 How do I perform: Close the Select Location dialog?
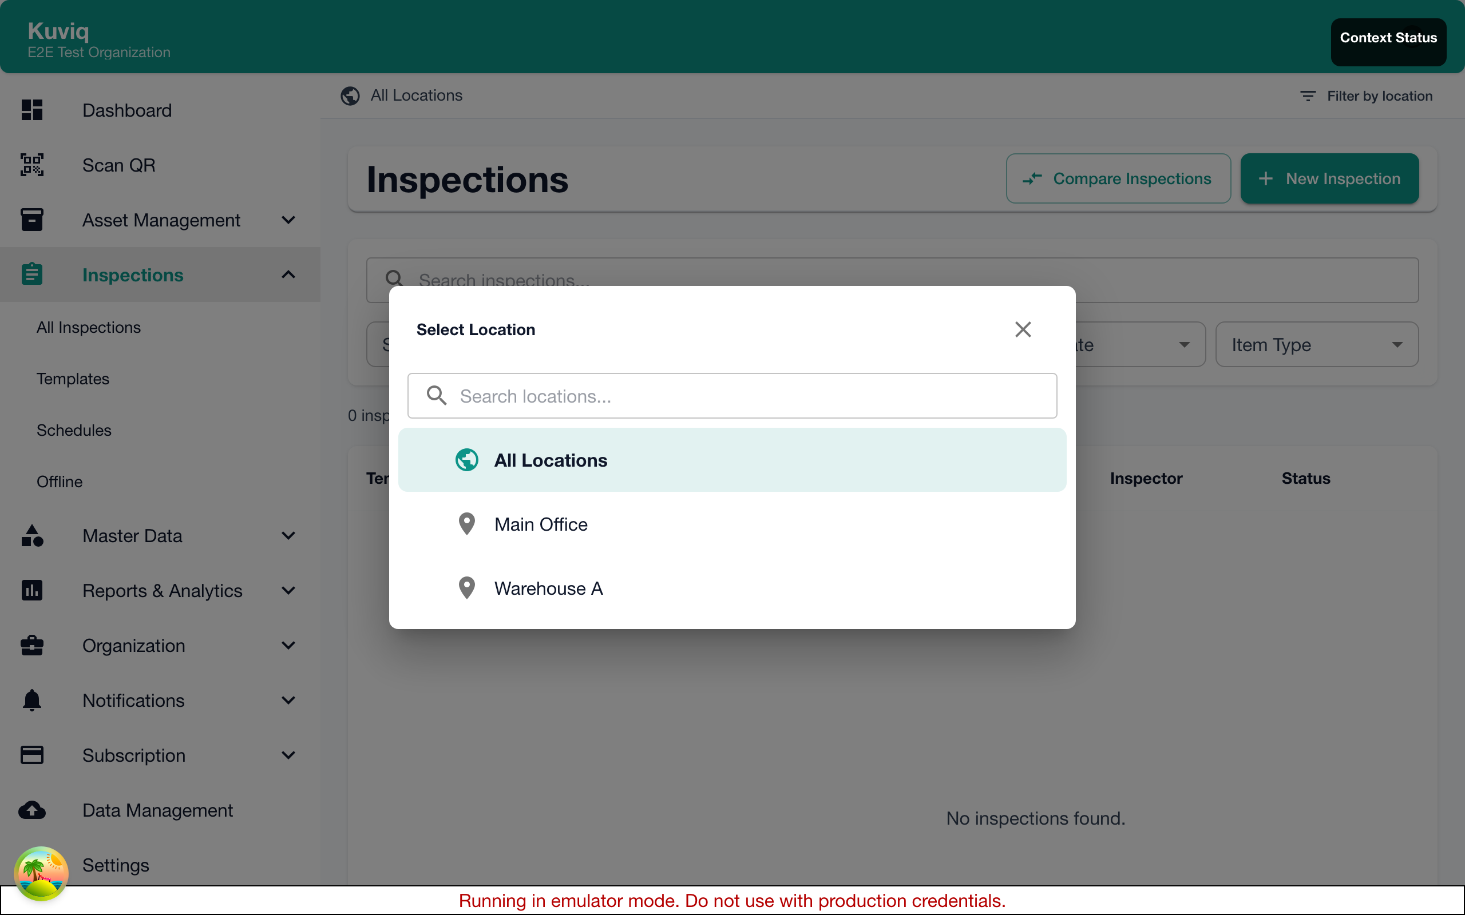pyautogui.click(x=1022, y=329)
